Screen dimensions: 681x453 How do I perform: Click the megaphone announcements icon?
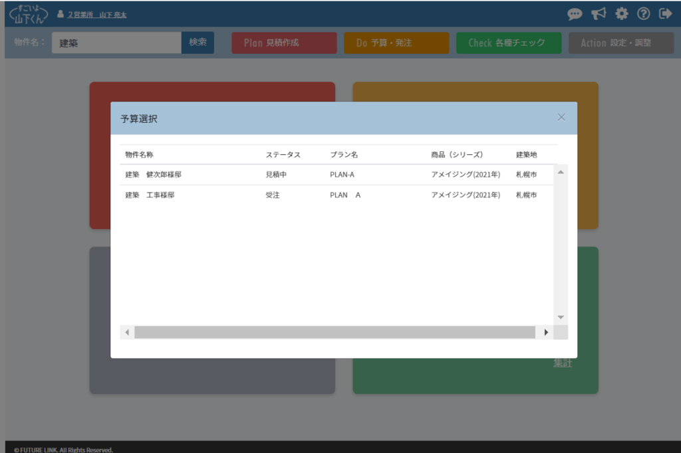coord(599,14)
